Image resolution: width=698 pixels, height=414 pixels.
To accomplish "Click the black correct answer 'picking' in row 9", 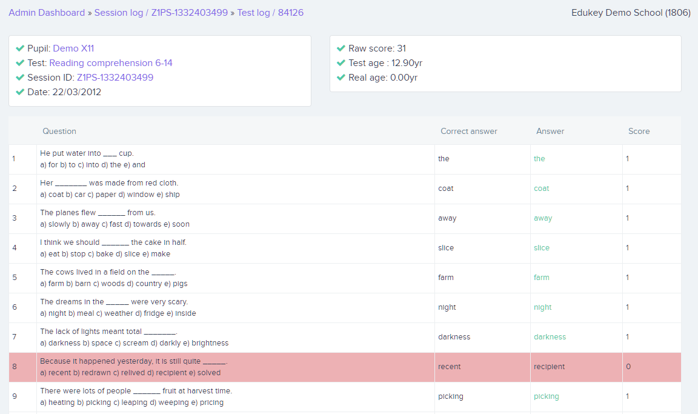I will (x=451, y=396).
